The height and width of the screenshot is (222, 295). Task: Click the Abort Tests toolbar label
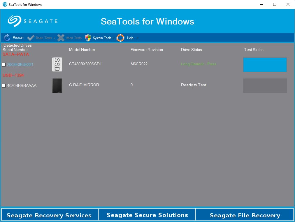[x=74, y=38]
